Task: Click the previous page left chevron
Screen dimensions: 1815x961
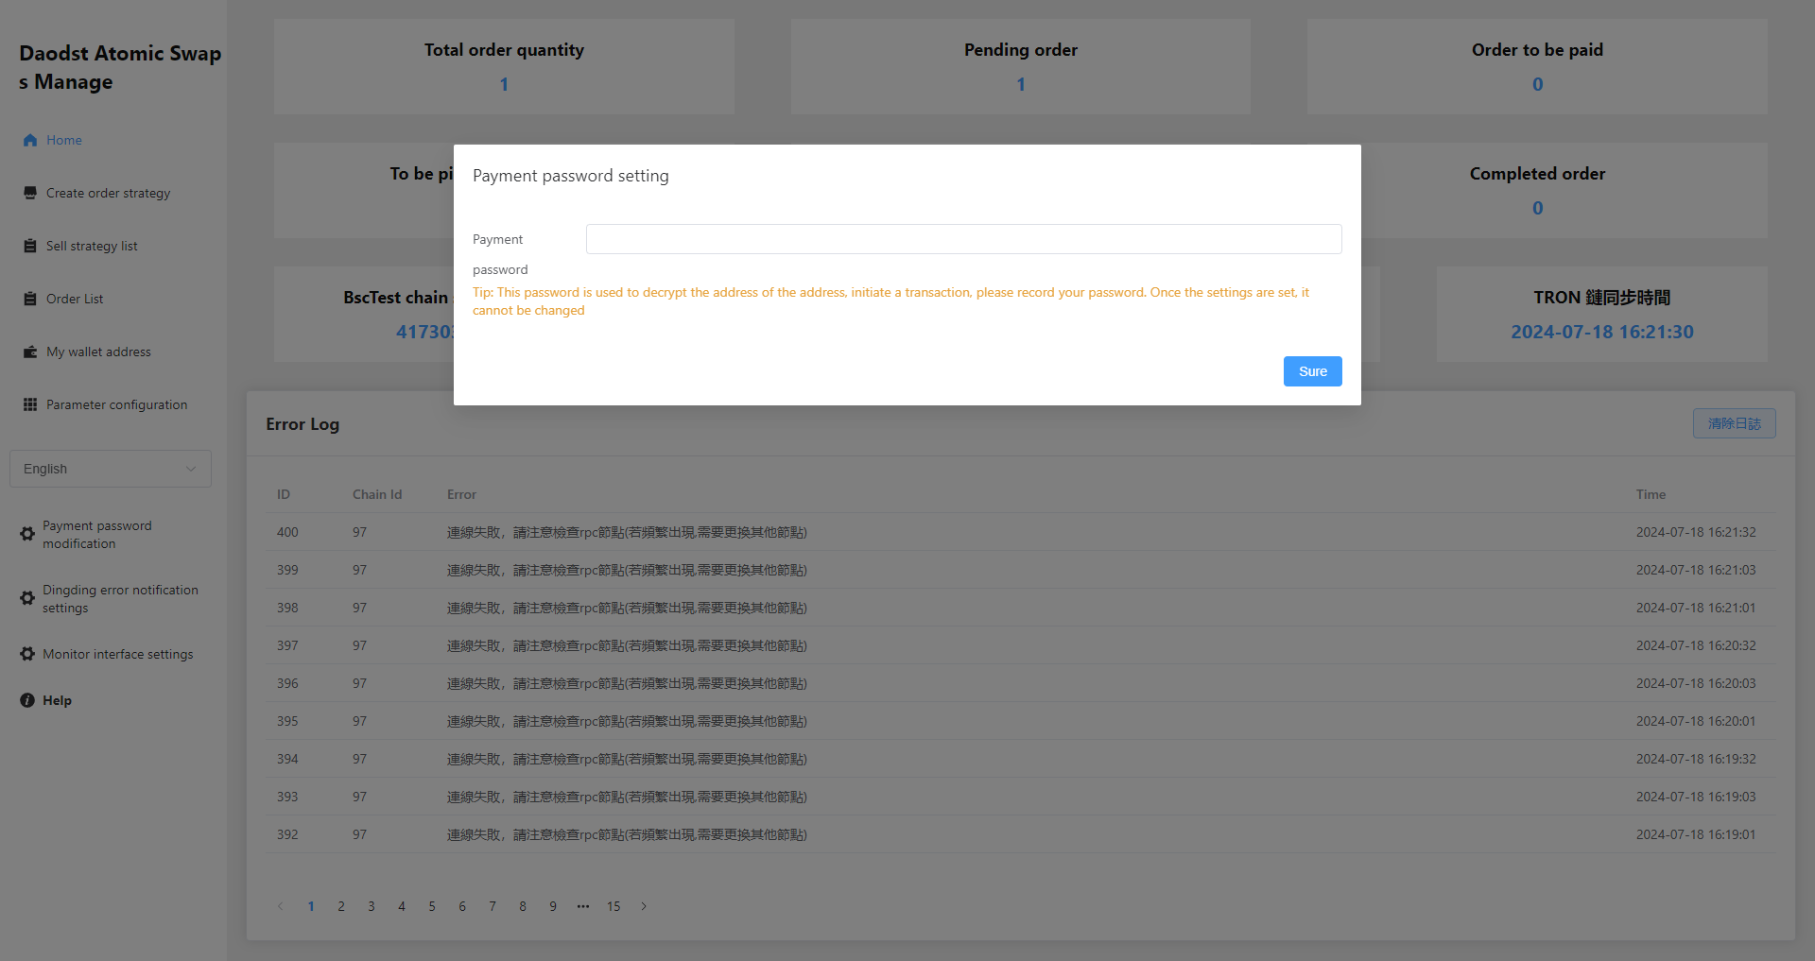Action: point(281,906)
